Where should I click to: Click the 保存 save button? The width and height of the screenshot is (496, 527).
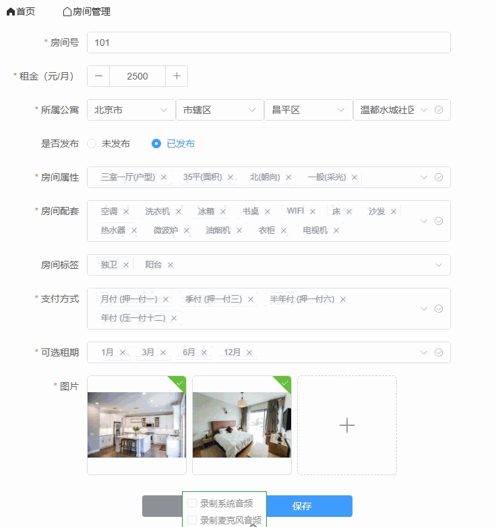309,506
